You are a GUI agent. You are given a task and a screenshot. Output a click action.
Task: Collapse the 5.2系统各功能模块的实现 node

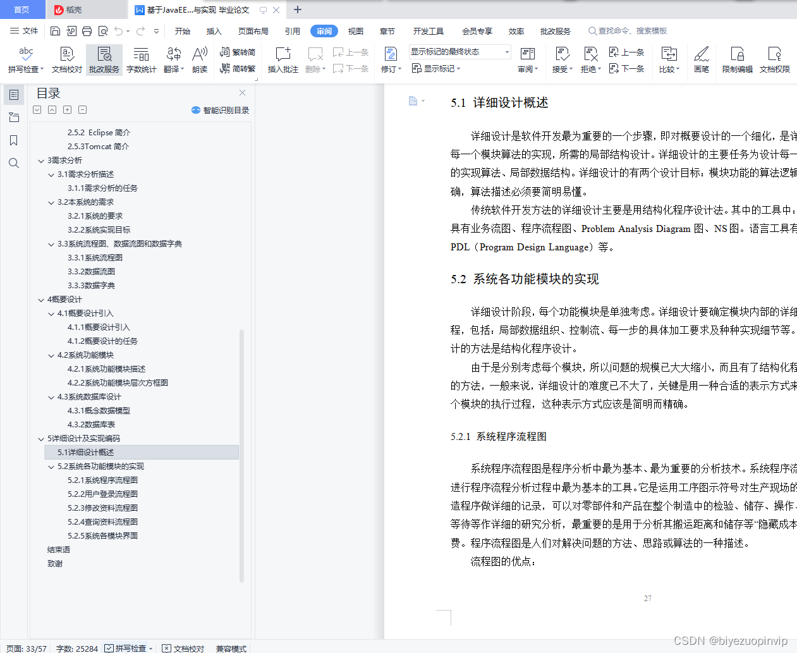point(51,467)
